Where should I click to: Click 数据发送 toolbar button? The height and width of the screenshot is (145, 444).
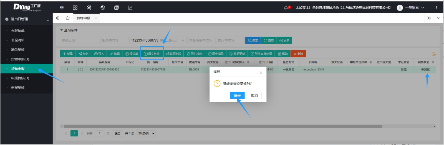[173, 54]
